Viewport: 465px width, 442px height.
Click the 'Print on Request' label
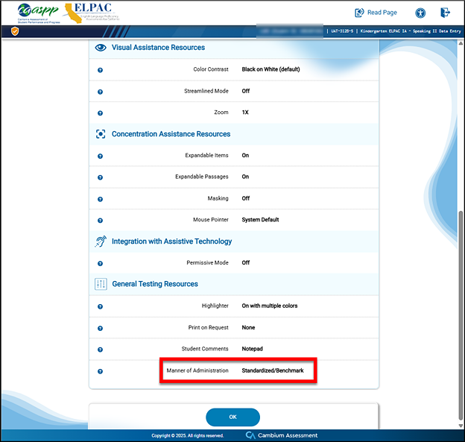[208, 327]
